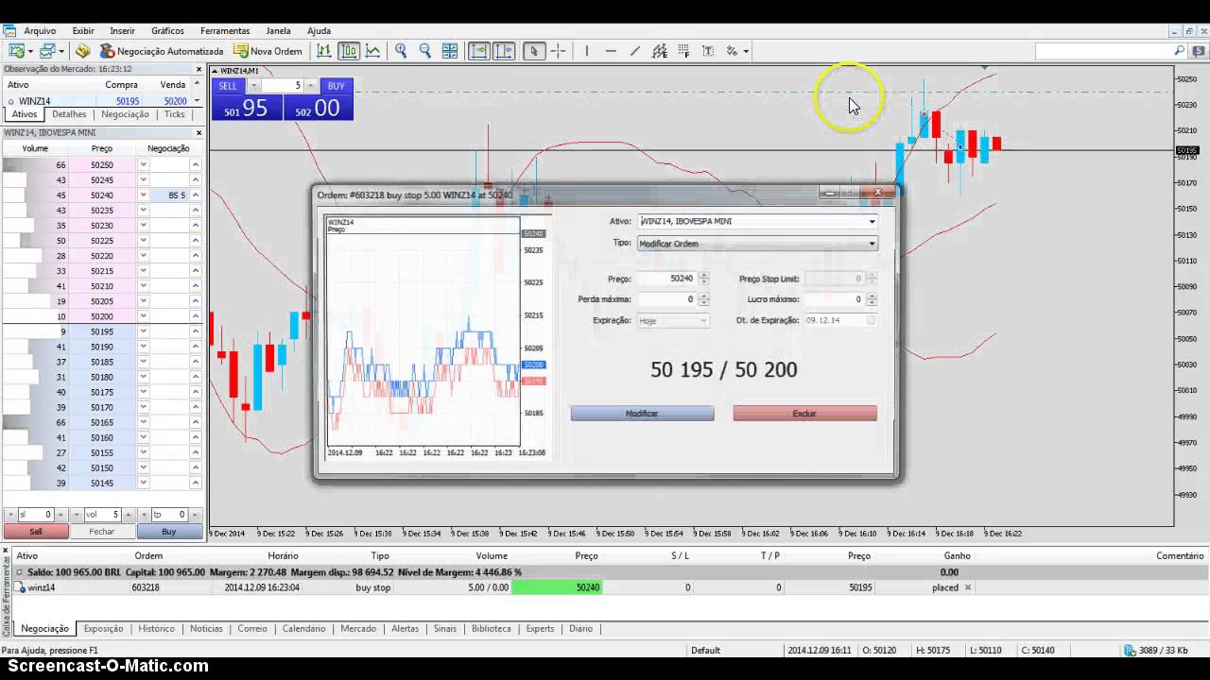Switch chart to bar chart mode

coord(324,51)
